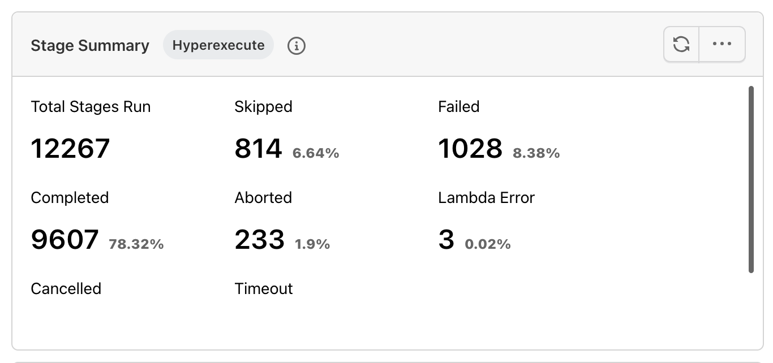The height and width of the screenshot is (363, 773).
Task: Click the Total Stages Run label
Action: tap(91, 107)
